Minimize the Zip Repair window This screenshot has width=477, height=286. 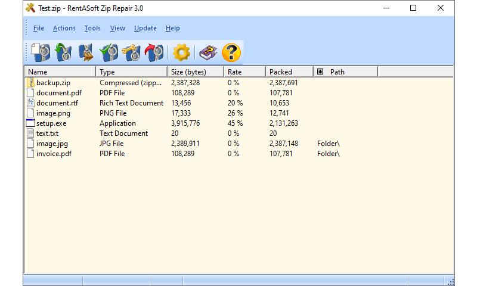(386, 8)
